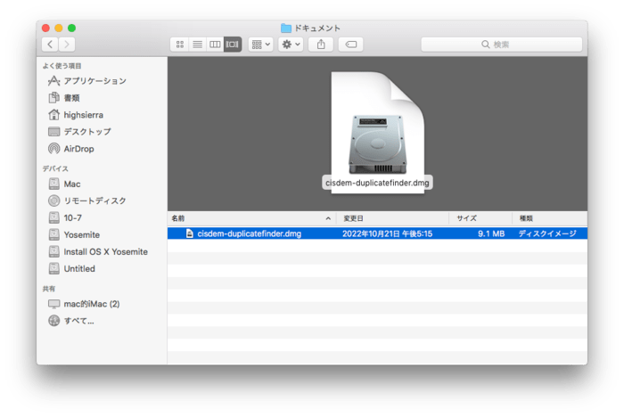Image resolution: width=624 pixels, height=417 pixels.
Task: Open 書類 in the sidebar
Action: coord(71,98)
